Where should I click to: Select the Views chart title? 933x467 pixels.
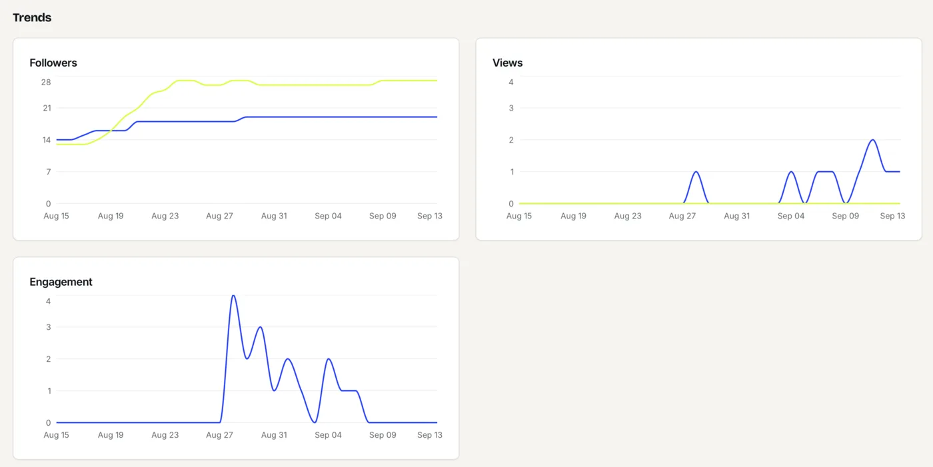pyautogui.click(x=508, y=63)
